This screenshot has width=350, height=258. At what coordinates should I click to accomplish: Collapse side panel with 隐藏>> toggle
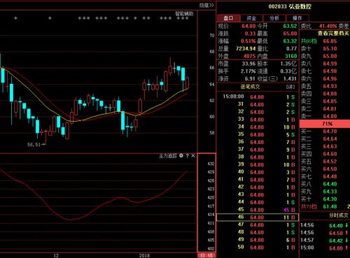[206, 5]
